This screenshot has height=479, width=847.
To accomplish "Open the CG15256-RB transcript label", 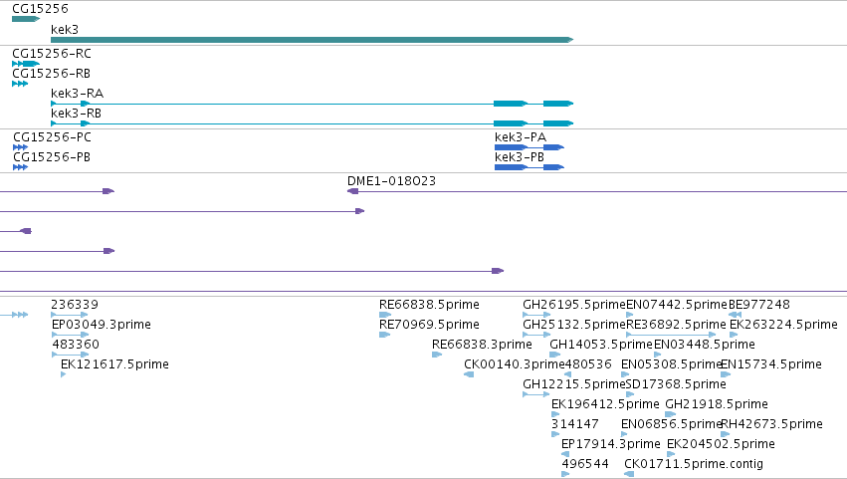I will [x=52, y=73].
